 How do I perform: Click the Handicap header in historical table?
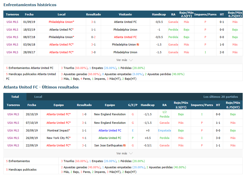159,14
